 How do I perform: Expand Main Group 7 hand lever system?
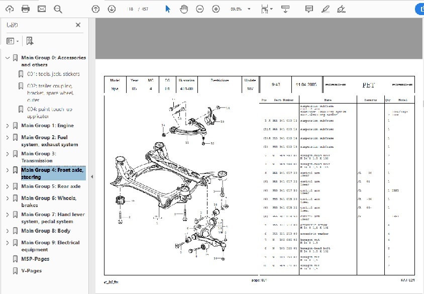click(8, 215)
